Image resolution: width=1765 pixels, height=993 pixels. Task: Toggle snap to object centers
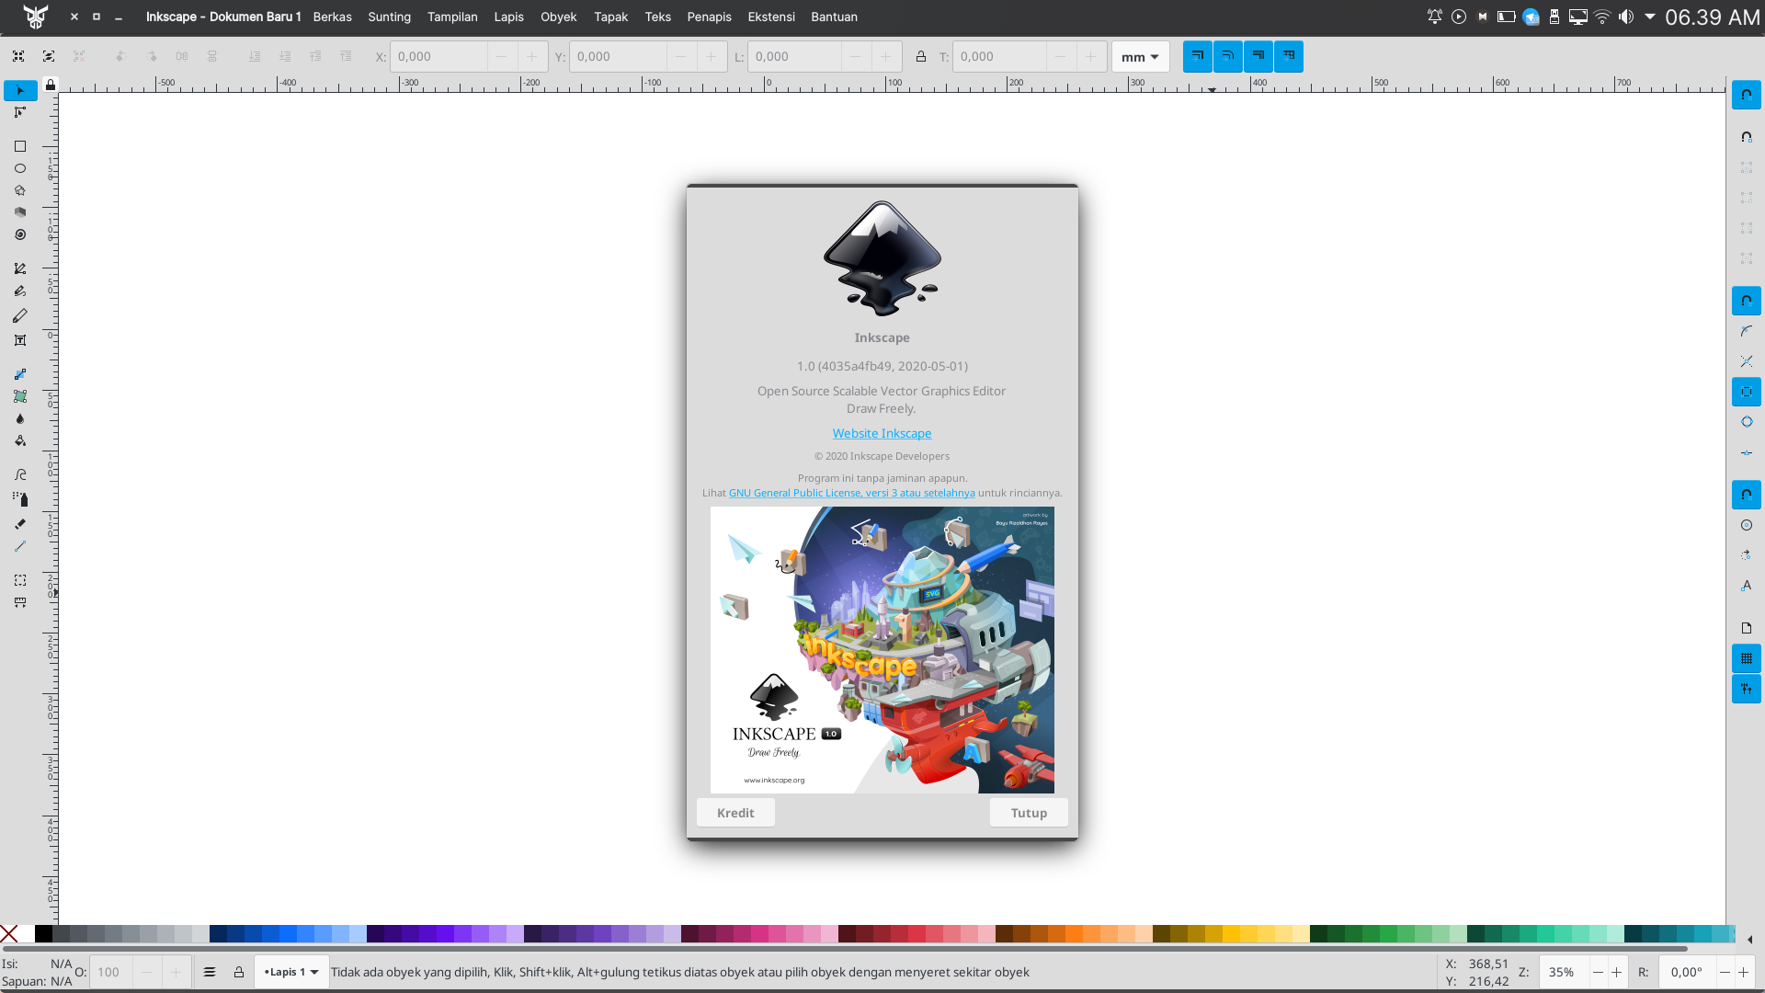pos(1747,525)
